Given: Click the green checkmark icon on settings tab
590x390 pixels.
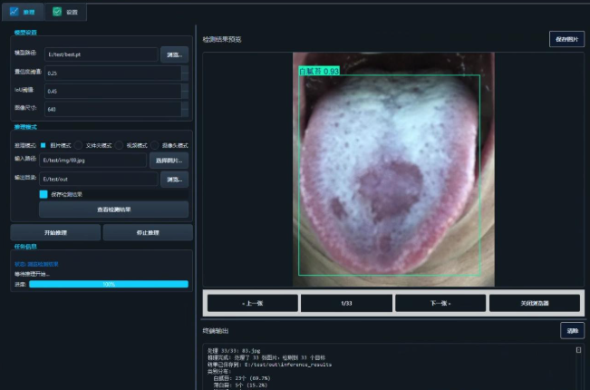Looking at the screenshot, I should (58, 13).
